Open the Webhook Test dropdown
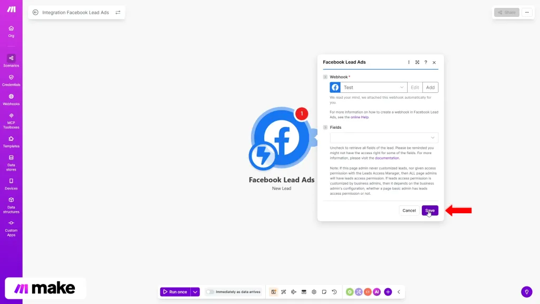540x304 pixels. pos(373,88)
